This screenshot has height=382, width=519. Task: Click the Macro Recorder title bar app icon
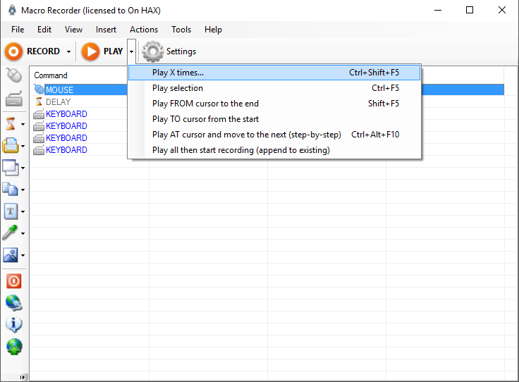point(12,11)
